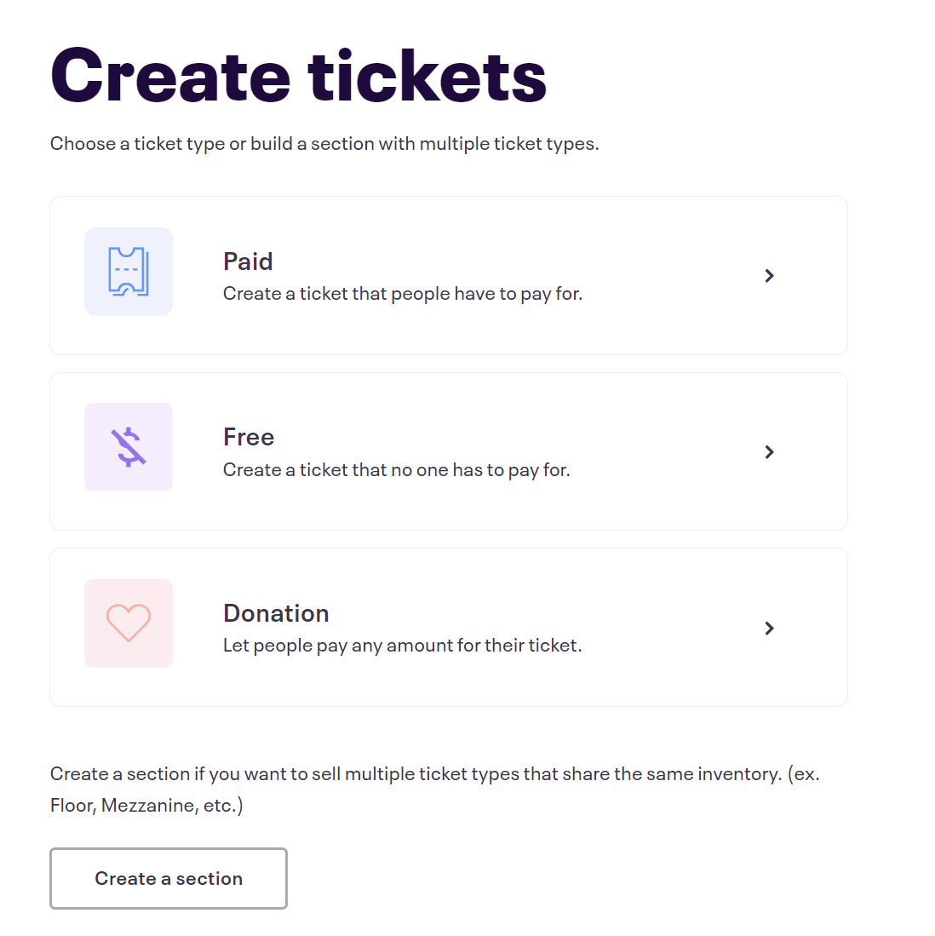Click the blue ticket stub icon

tap(129, 272)
